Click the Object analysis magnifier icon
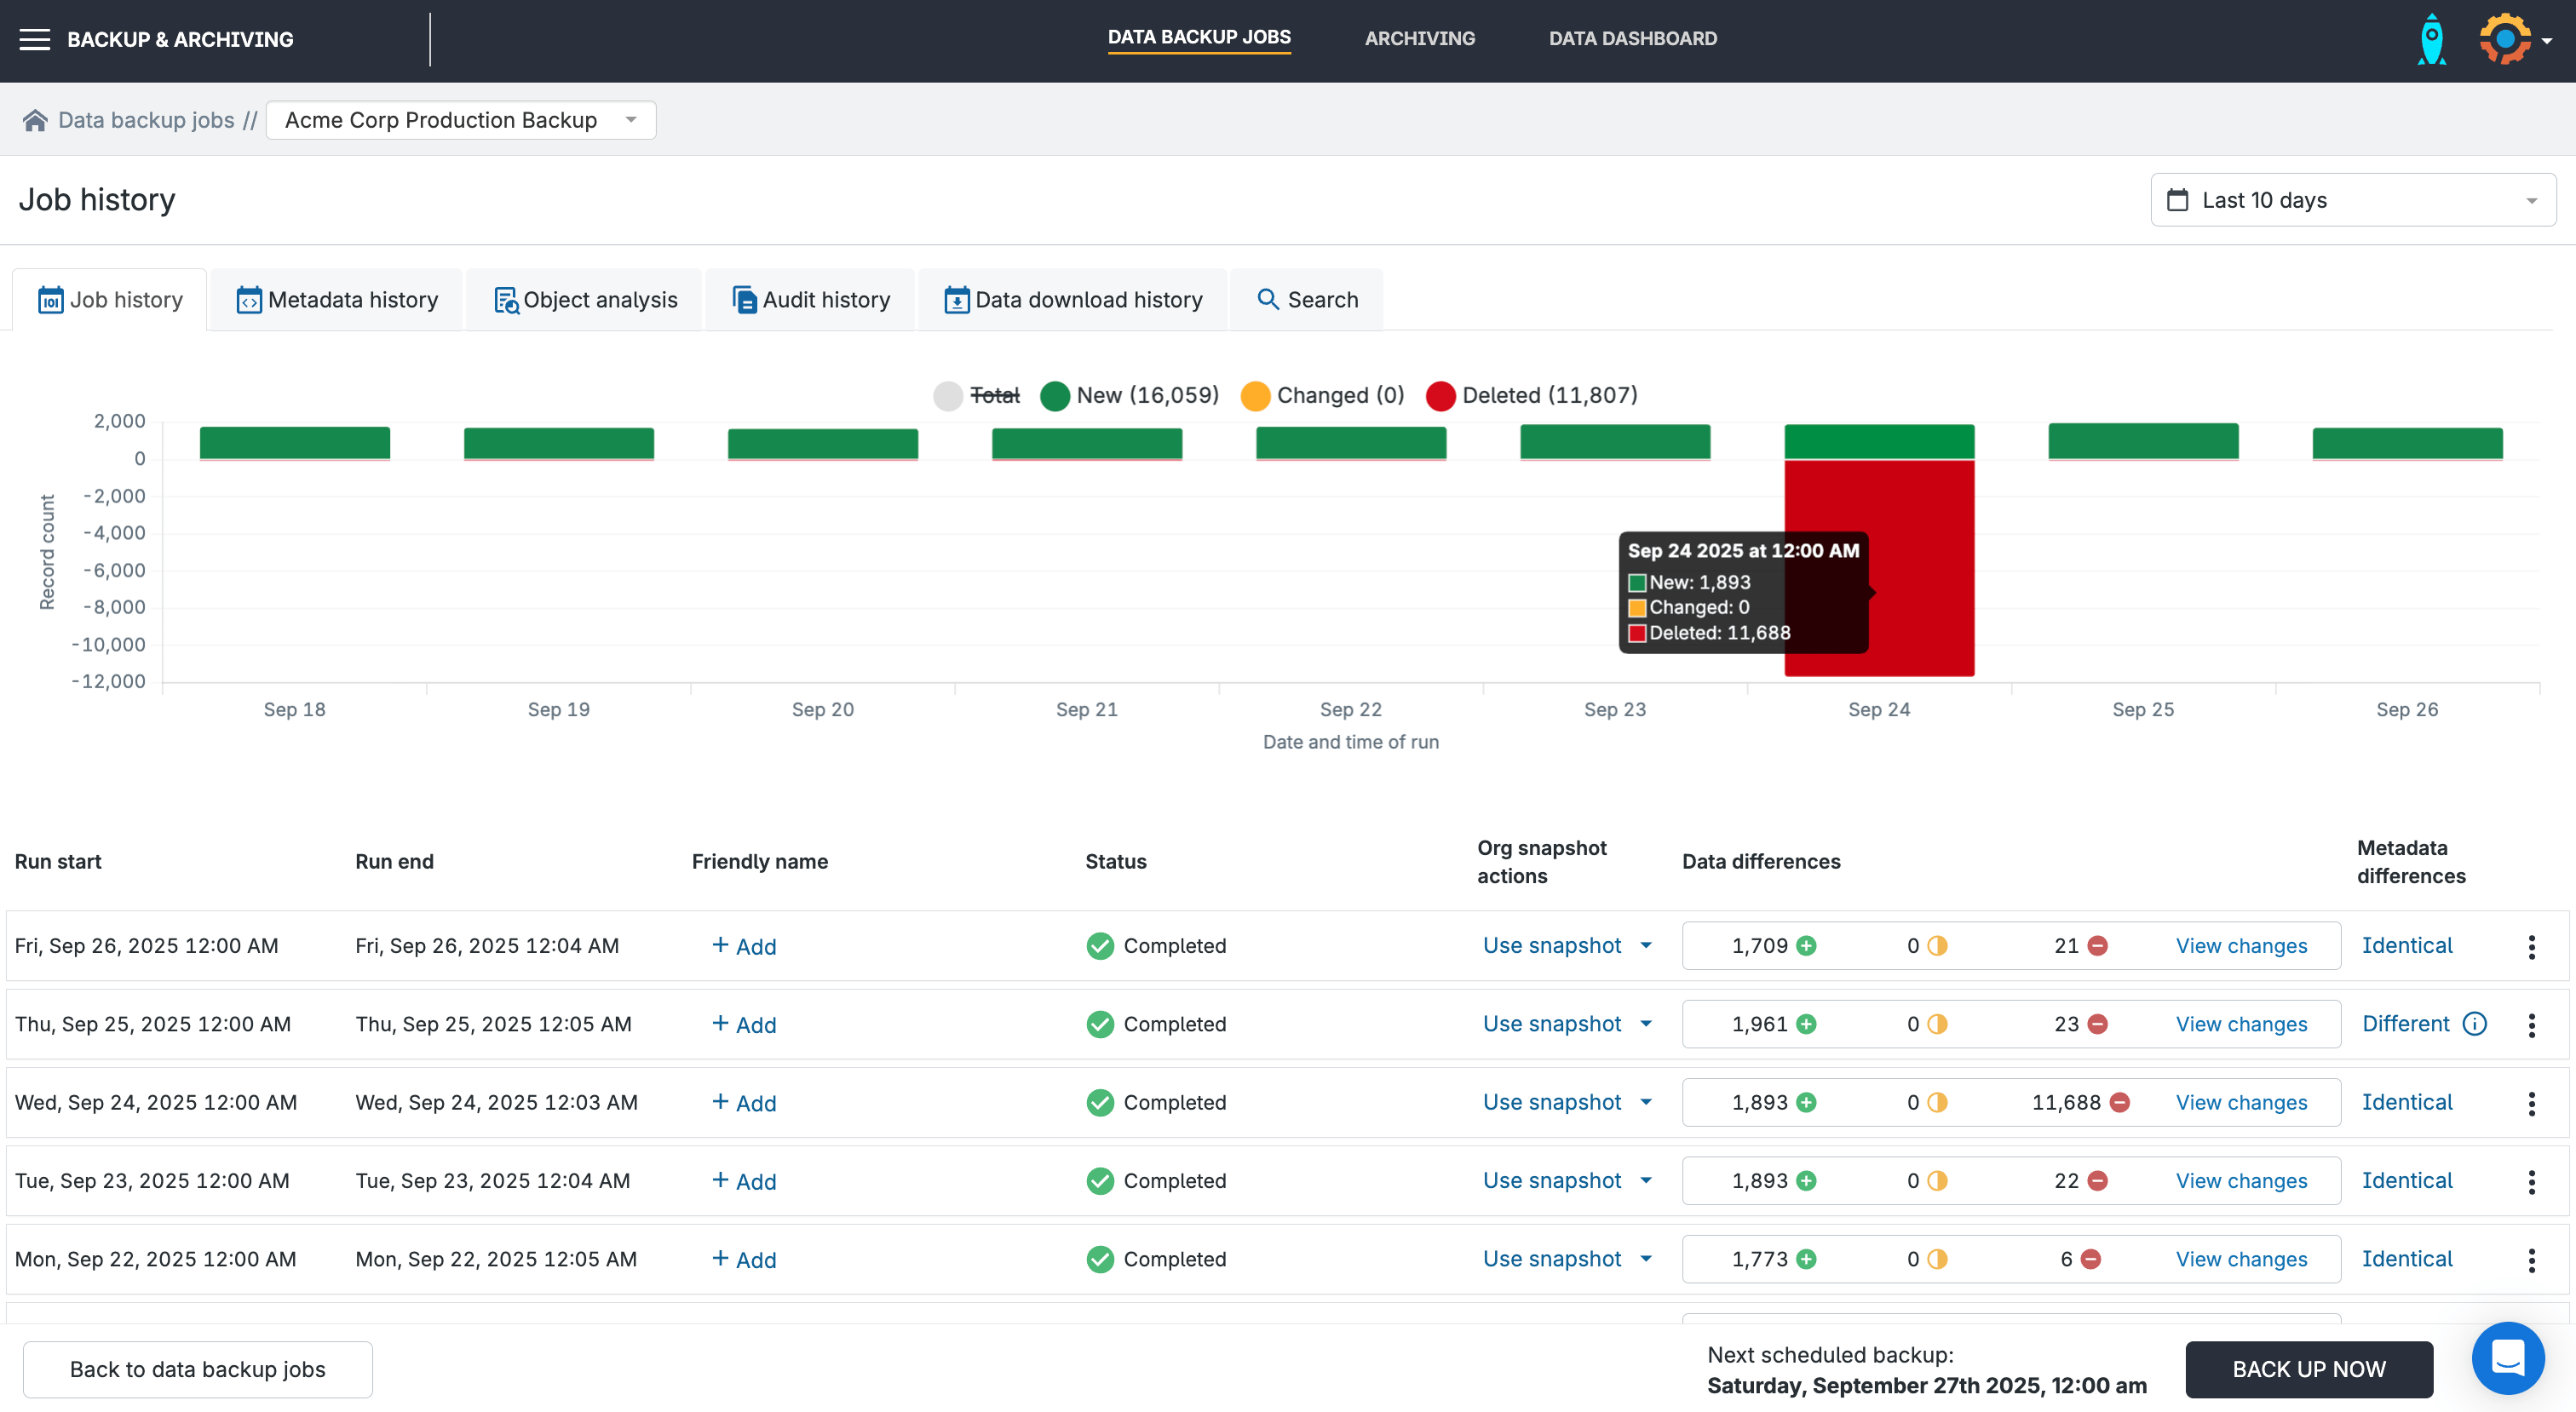2576x1412 pixels. (x=505, y=299)
